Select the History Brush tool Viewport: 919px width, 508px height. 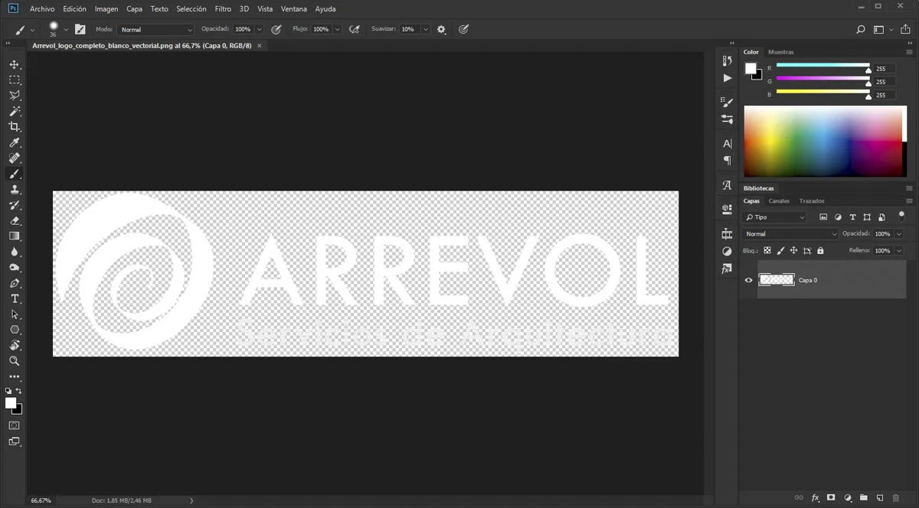[14, 205]
